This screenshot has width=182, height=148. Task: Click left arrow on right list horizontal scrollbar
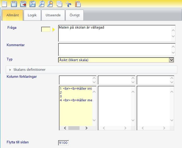[x=143, y=128]
